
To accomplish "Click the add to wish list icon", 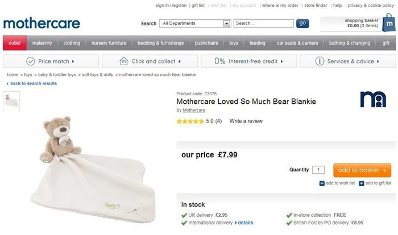I will (x=322, y=183).
